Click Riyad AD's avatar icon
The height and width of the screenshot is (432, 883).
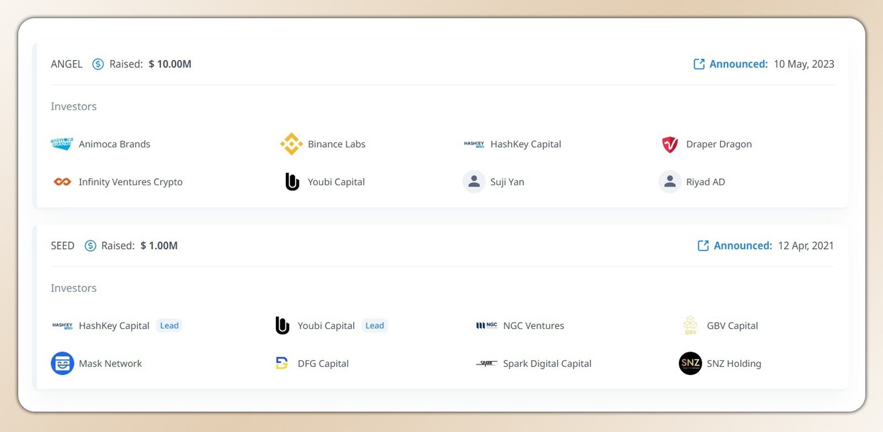tap(670, 182)
